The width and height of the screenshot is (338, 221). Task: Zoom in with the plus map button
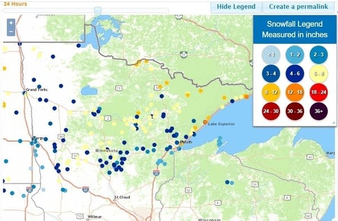pos(11,23)
